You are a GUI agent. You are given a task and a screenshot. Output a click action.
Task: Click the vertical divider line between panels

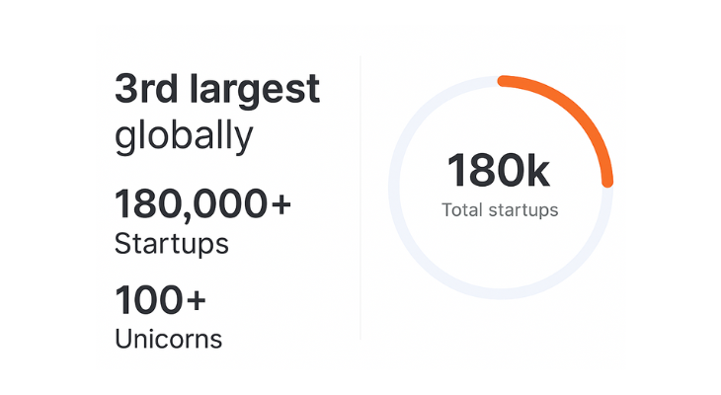pos(360,197)
